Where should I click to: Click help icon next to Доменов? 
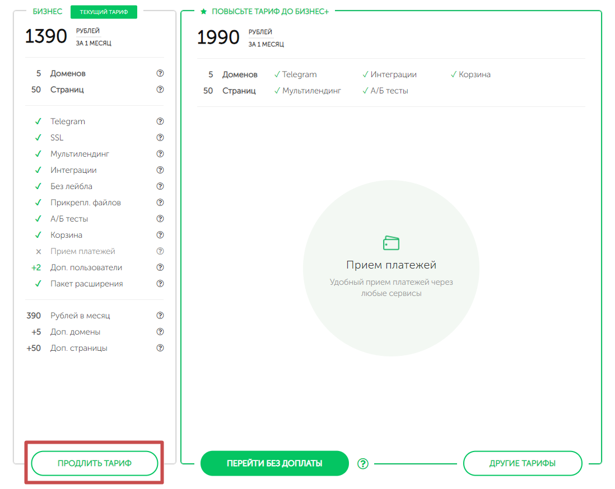[160, 73]
